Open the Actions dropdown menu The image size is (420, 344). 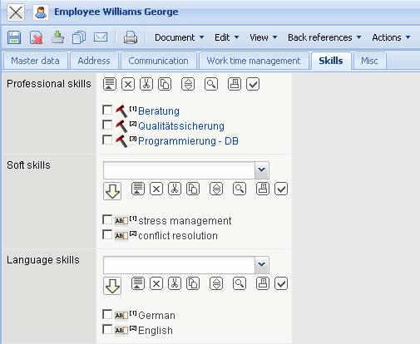[391, 37]
